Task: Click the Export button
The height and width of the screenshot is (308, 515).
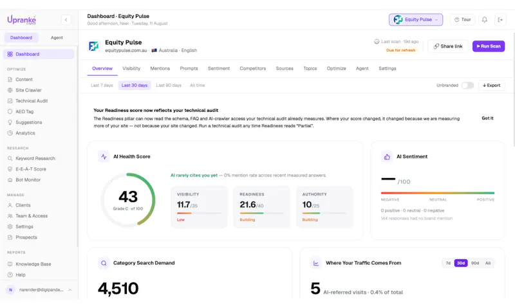Action: 491,86
